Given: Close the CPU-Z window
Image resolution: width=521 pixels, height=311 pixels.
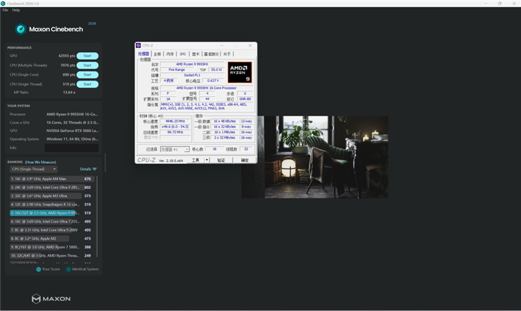Looking at the screenshot, I should [250, 46].
